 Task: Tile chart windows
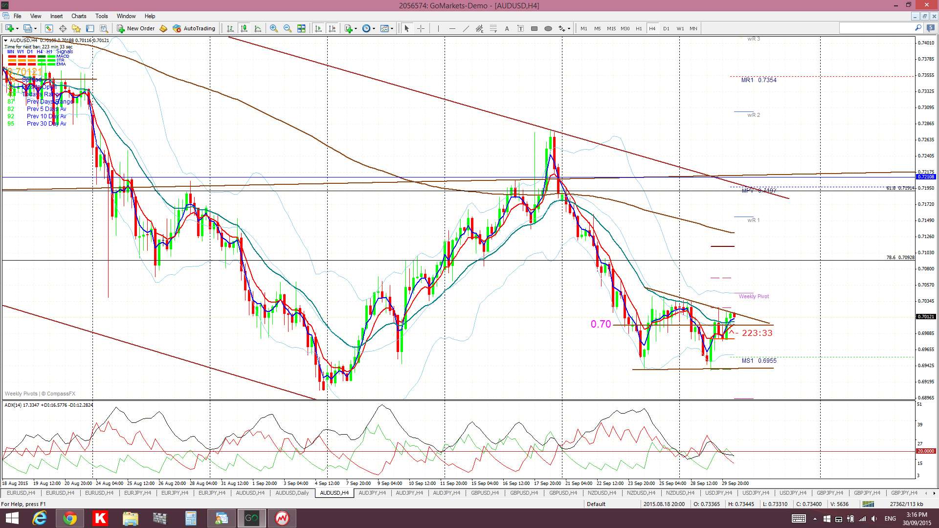point(301,28)
